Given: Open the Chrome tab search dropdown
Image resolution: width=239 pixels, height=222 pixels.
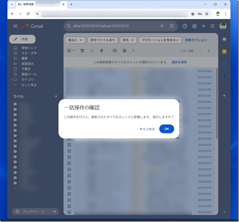Looking at the screenshot, I should (x=12, y=4).
